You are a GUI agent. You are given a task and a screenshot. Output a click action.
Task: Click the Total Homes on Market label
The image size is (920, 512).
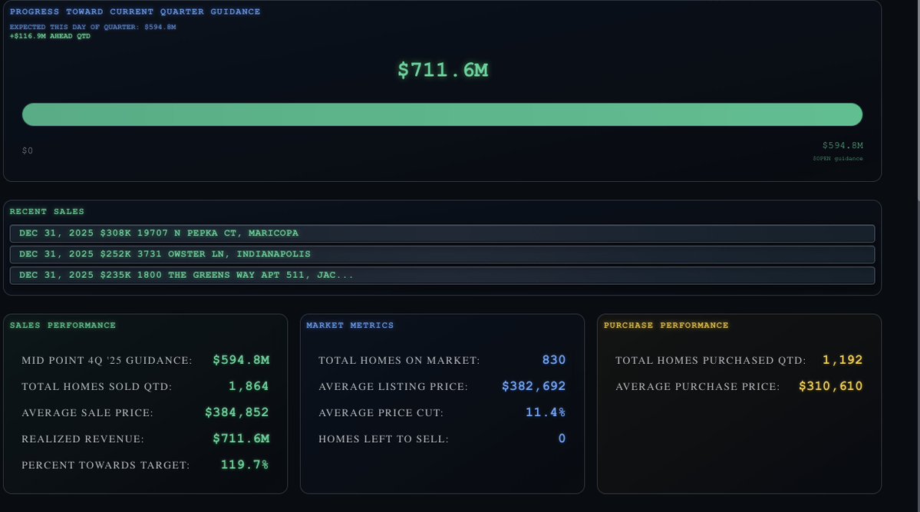(399, 361)
